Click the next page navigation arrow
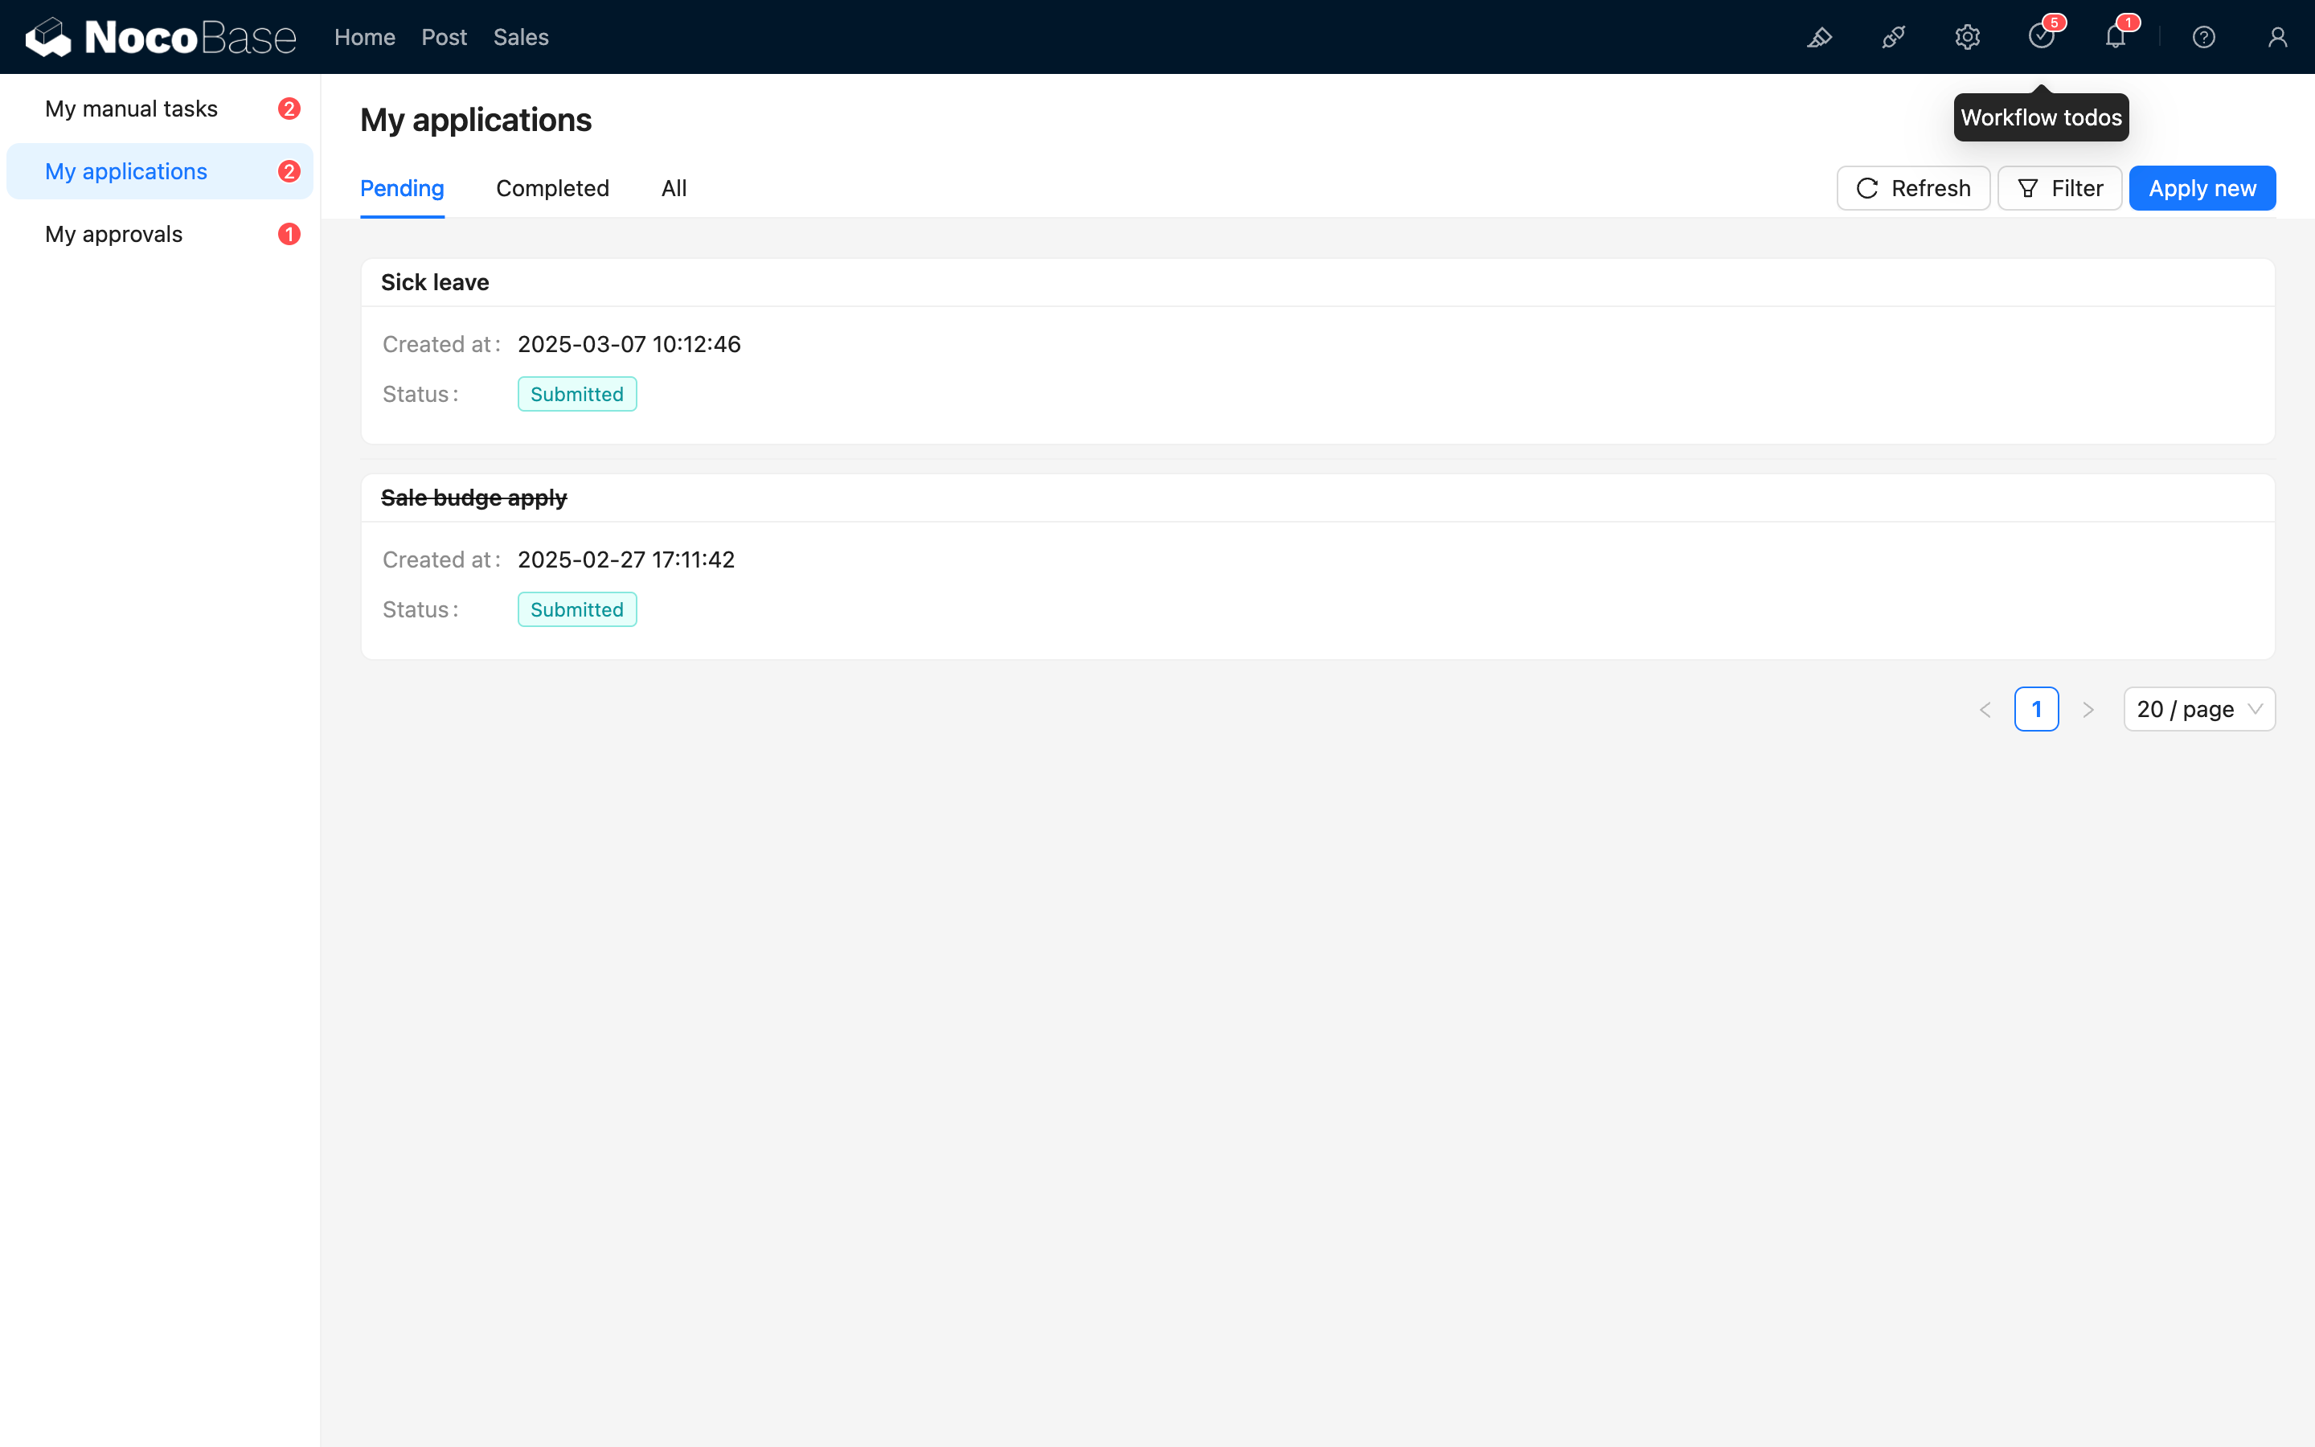 pos(2088,708)
